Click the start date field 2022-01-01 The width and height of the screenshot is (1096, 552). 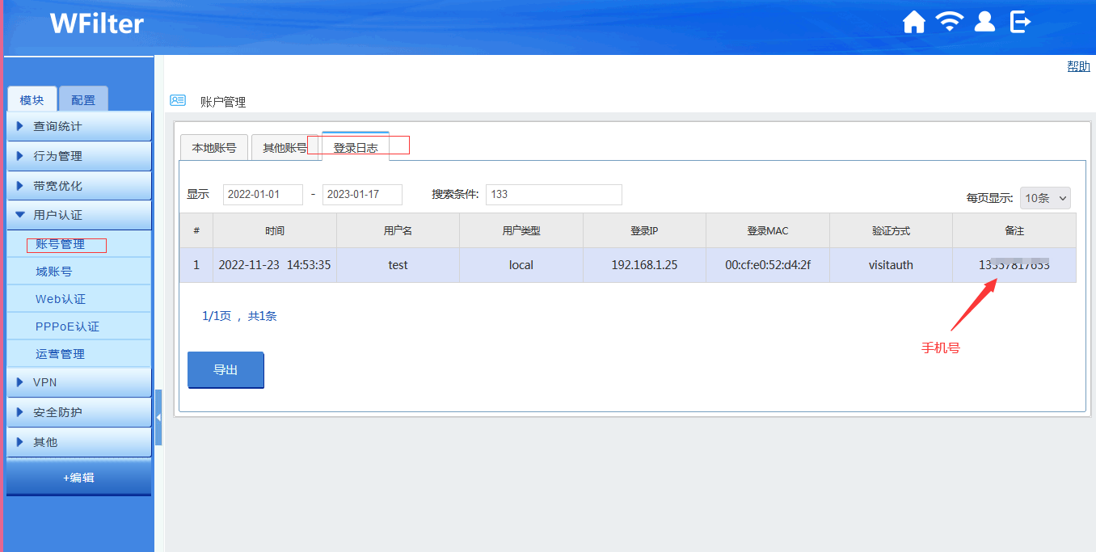point(263,195)
